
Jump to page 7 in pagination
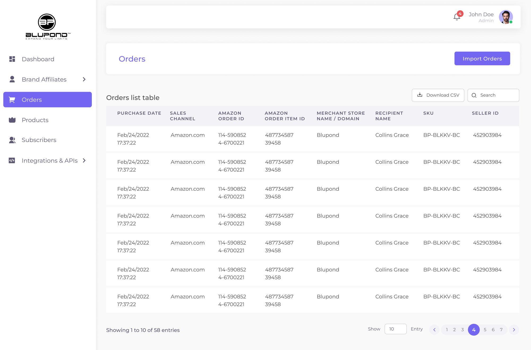click(x=501, y=330)
